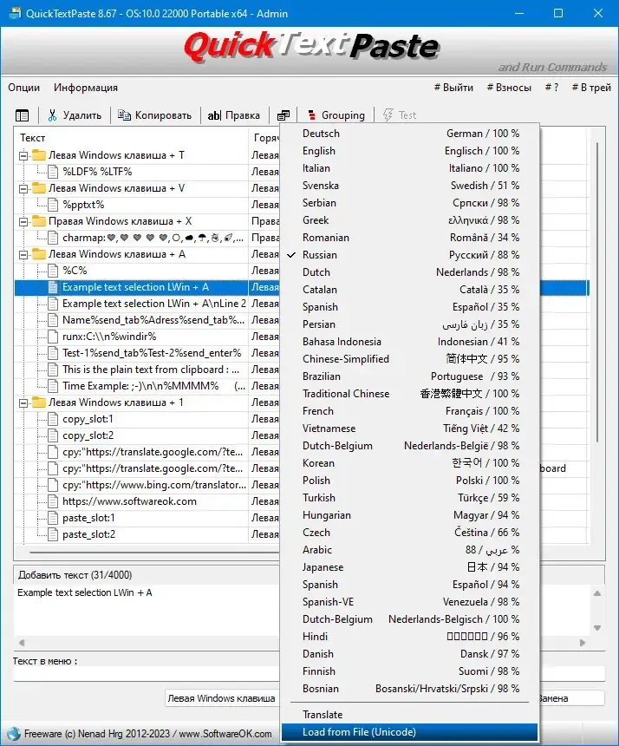Click the document icon beside https://www.softwareok.com
619x746 pixels.
53,501
